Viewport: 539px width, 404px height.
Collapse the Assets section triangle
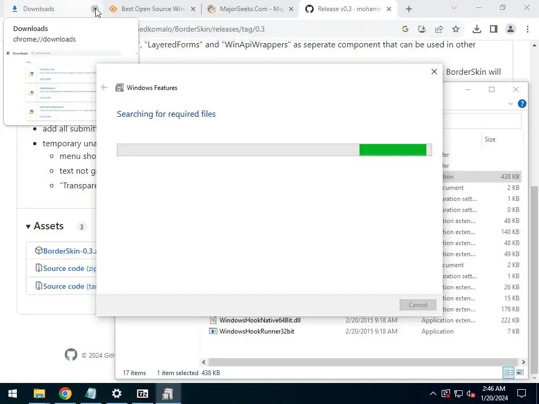28,226
